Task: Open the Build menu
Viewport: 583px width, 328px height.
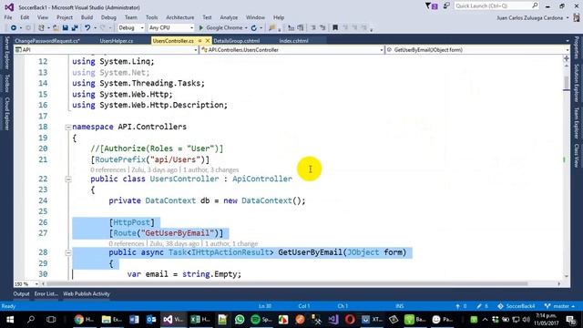Action: (x=87, y=17)
